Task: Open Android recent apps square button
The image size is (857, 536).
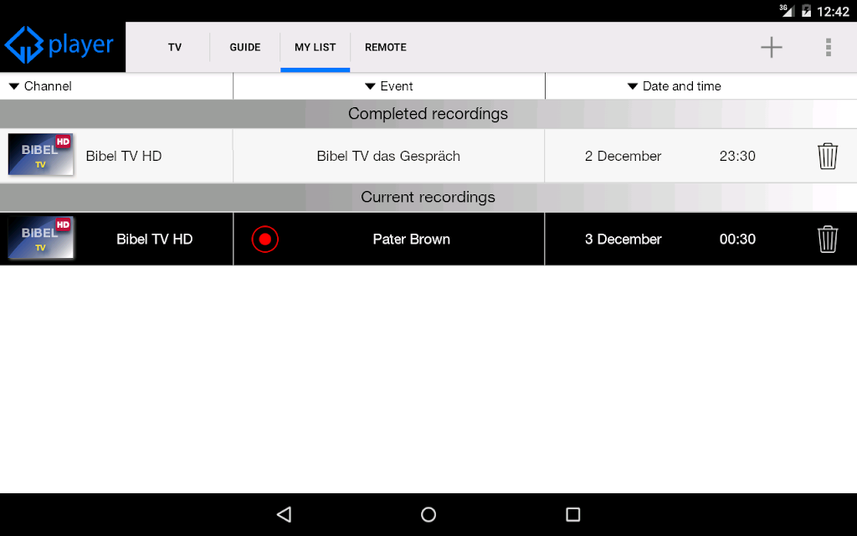Action: coord(572,514)
